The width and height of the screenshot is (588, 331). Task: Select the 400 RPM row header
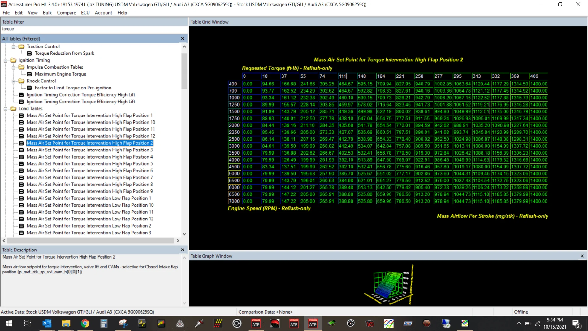[x=235, y=84]
